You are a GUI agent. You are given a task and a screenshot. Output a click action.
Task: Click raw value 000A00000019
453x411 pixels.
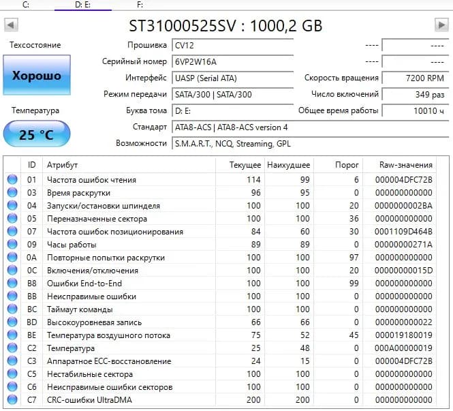point(403,348)
